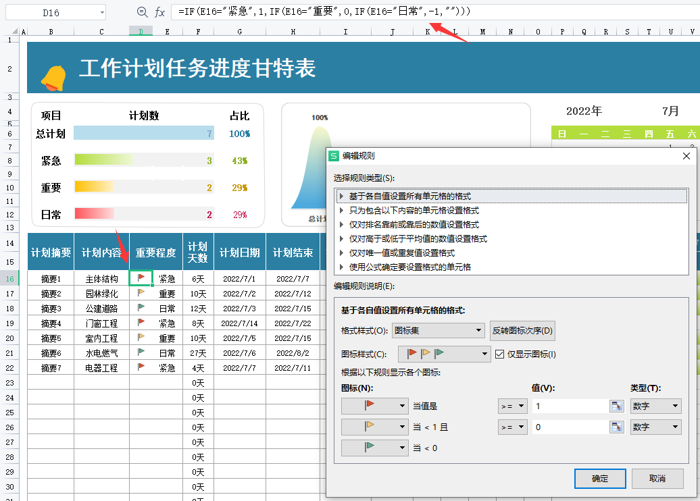This screenshot has width=700, height=501.
Task: Click the yellow bell icon in title banner
Action: coord(54,78)
